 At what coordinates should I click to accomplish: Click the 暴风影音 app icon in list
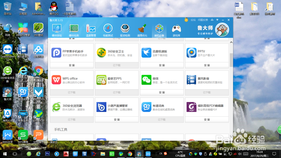(x=191, y=80)
